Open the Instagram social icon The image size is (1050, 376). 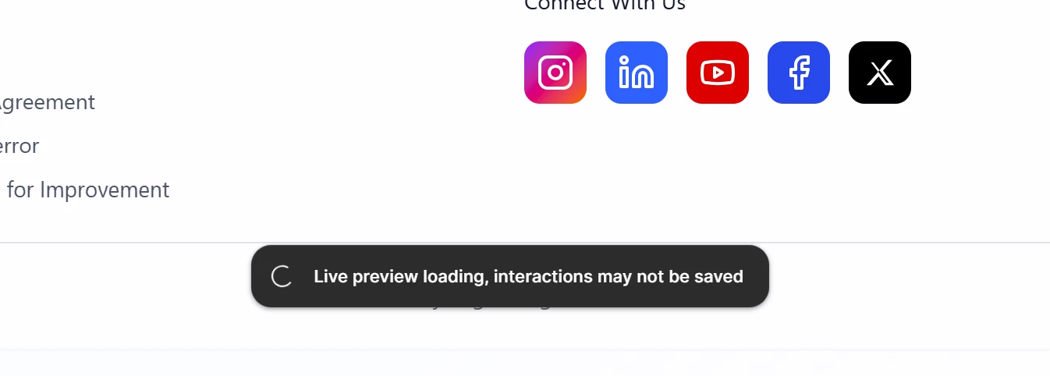(x=555, y=73)
